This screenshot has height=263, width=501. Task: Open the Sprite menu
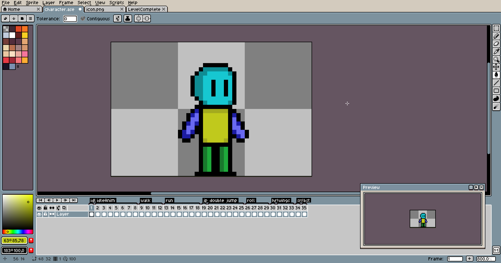click(x=32, y=3)
